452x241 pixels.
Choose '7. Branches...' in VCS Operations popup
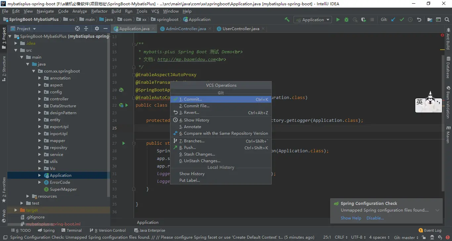[221, 141]
